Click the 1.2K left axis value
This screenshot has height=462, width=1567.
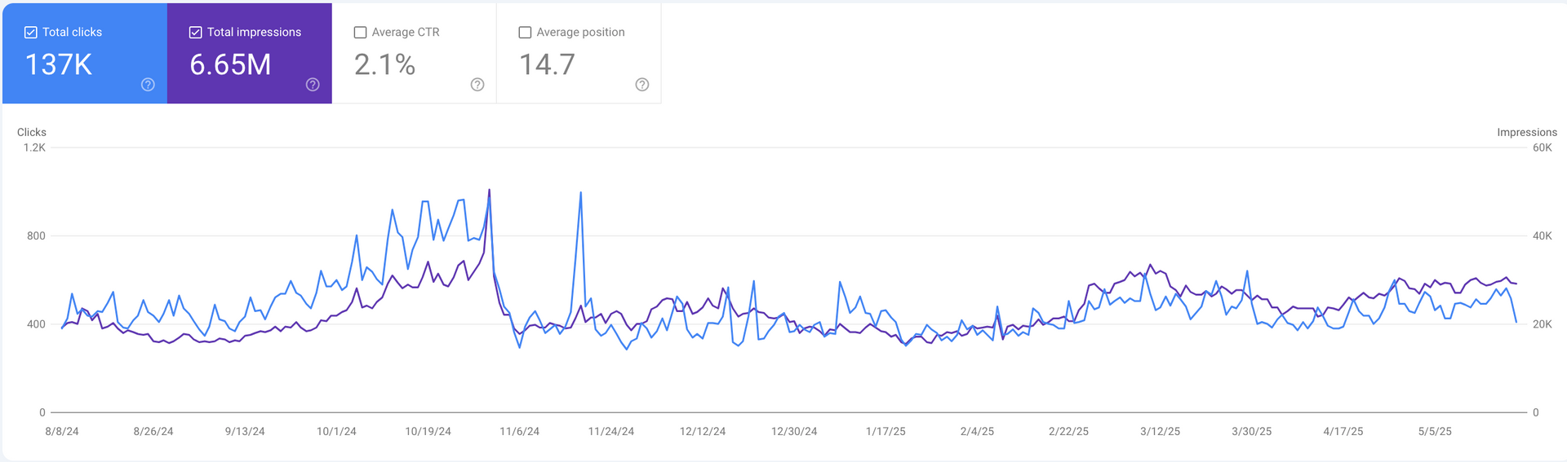(34, 147)
